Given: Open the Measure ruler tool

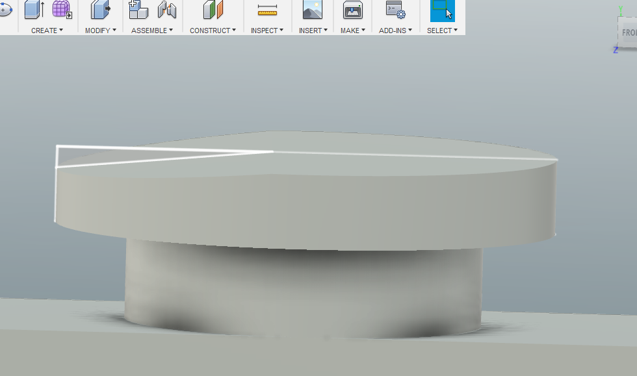Looking at the screenshot, I should coord(267,10).
